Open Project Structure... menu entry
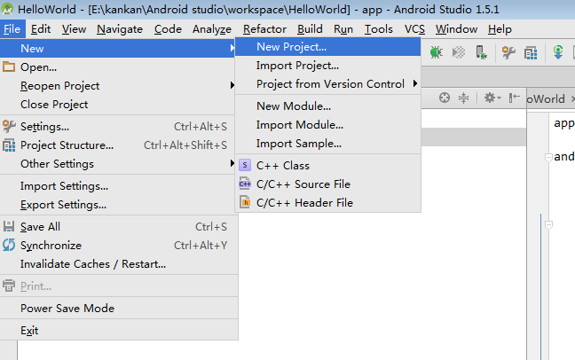Viewport: 575px width, 360px height. pos(119,145)
